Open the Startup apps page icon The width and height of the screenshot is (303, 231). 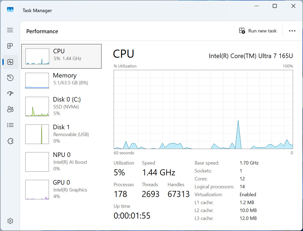tap(10, 93)
